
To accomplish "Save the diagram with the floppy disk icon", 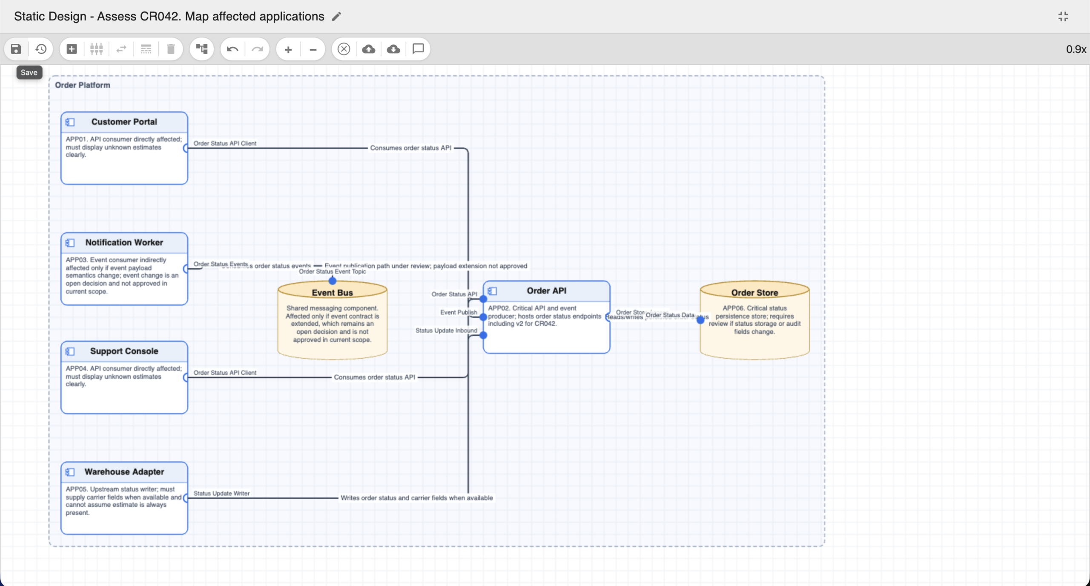I will (x=16, y=49).
